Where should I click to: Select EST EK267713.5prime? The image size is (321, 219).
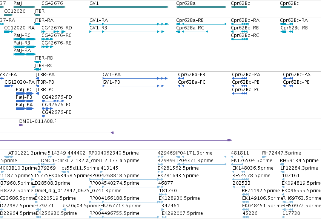pos(101,210)
